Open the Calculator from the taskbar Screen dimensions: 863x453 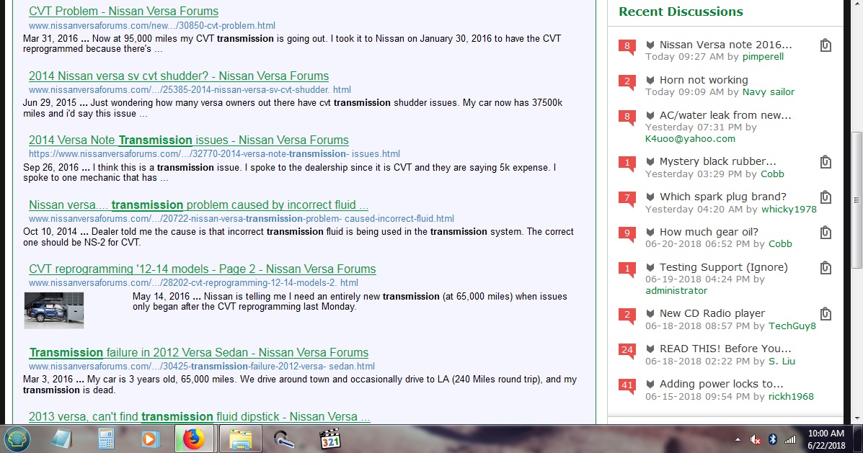[x=106, y=439]
